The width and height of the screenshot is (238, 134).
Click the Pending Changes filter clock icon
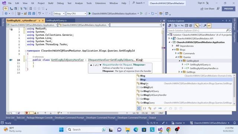176,26
